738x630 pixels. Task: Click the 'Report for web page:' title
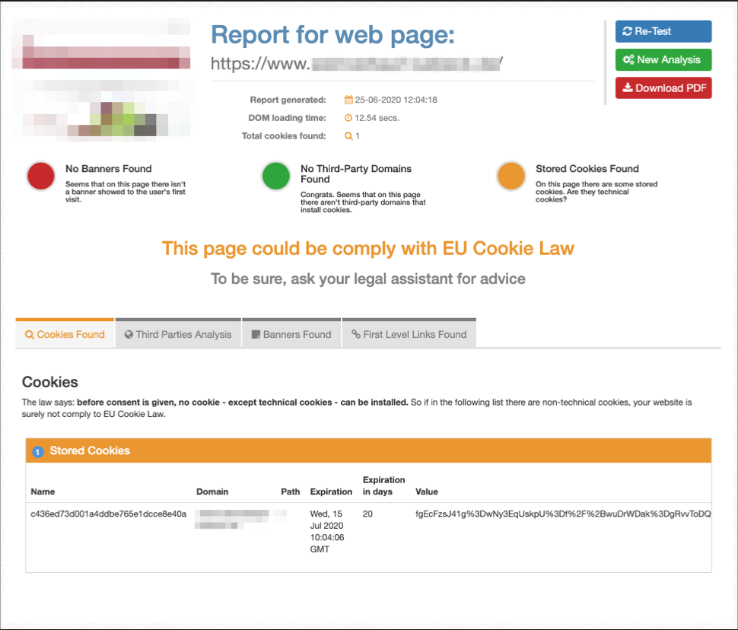coord(332,35)
